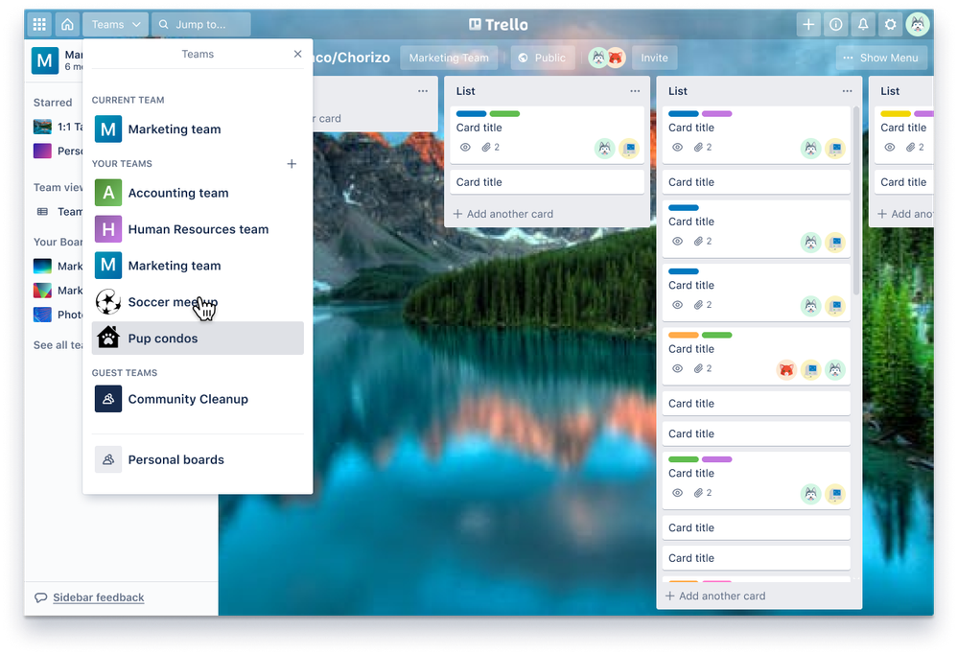Image resolution: width=958 pixels, height=655 pixels.
Task: Close the Teams popup
Action: [x=297, y=54]
